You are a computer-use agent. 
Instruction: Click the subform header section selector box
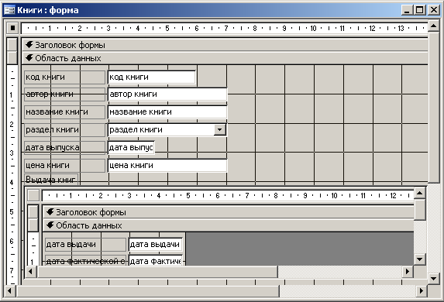33,212
